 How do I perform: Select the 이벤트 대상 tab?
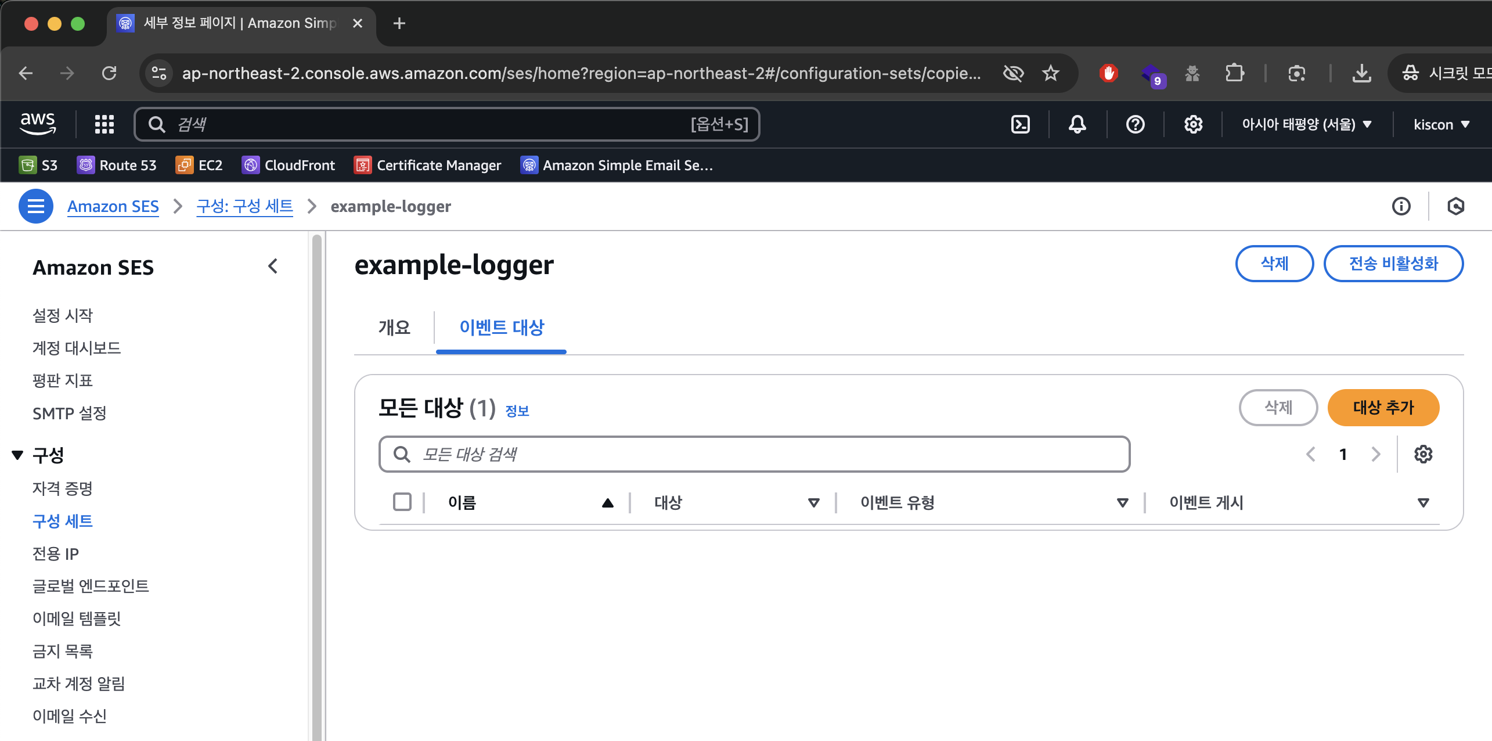tap(501, 328)
